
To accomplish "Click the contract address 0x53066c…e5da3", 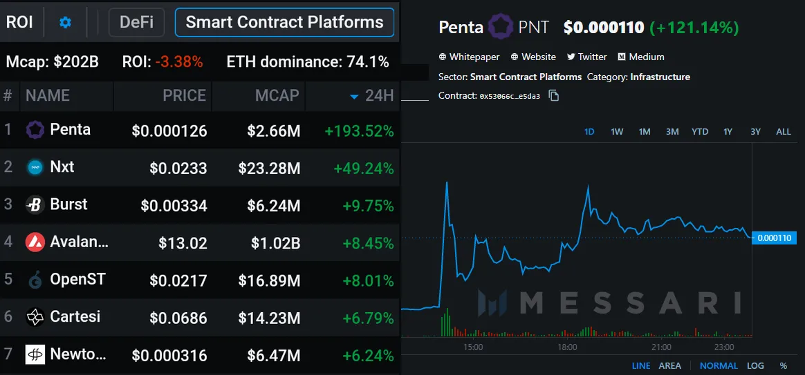I will coord(510,96).
